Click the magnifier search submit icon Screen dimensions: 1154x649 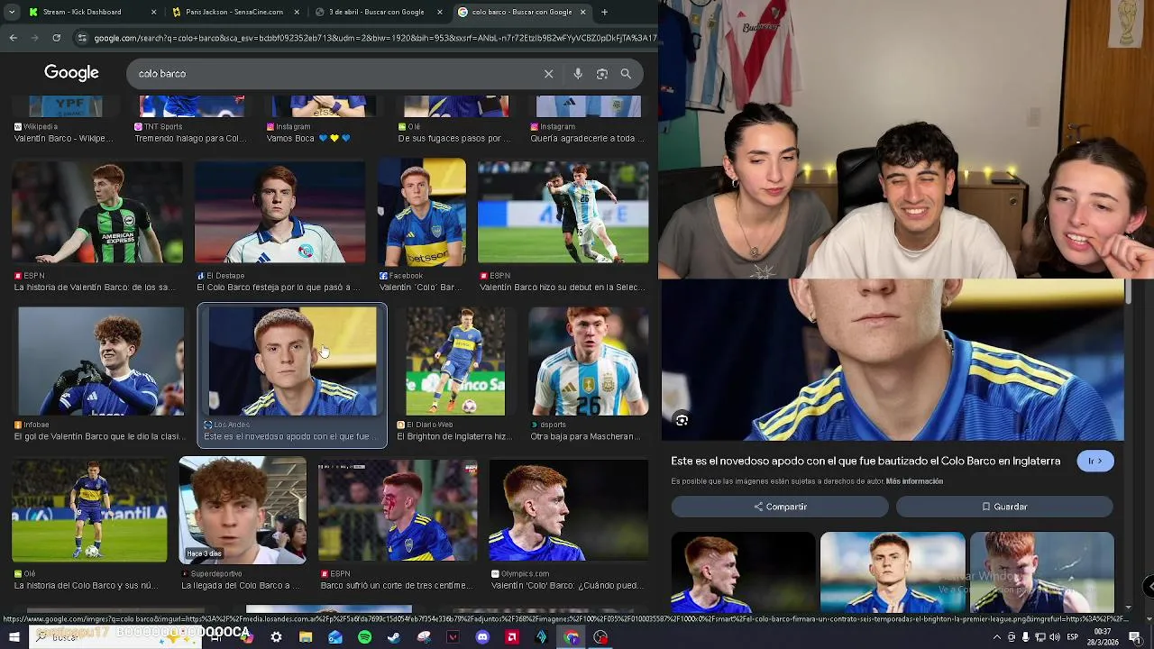coord(626,74)
